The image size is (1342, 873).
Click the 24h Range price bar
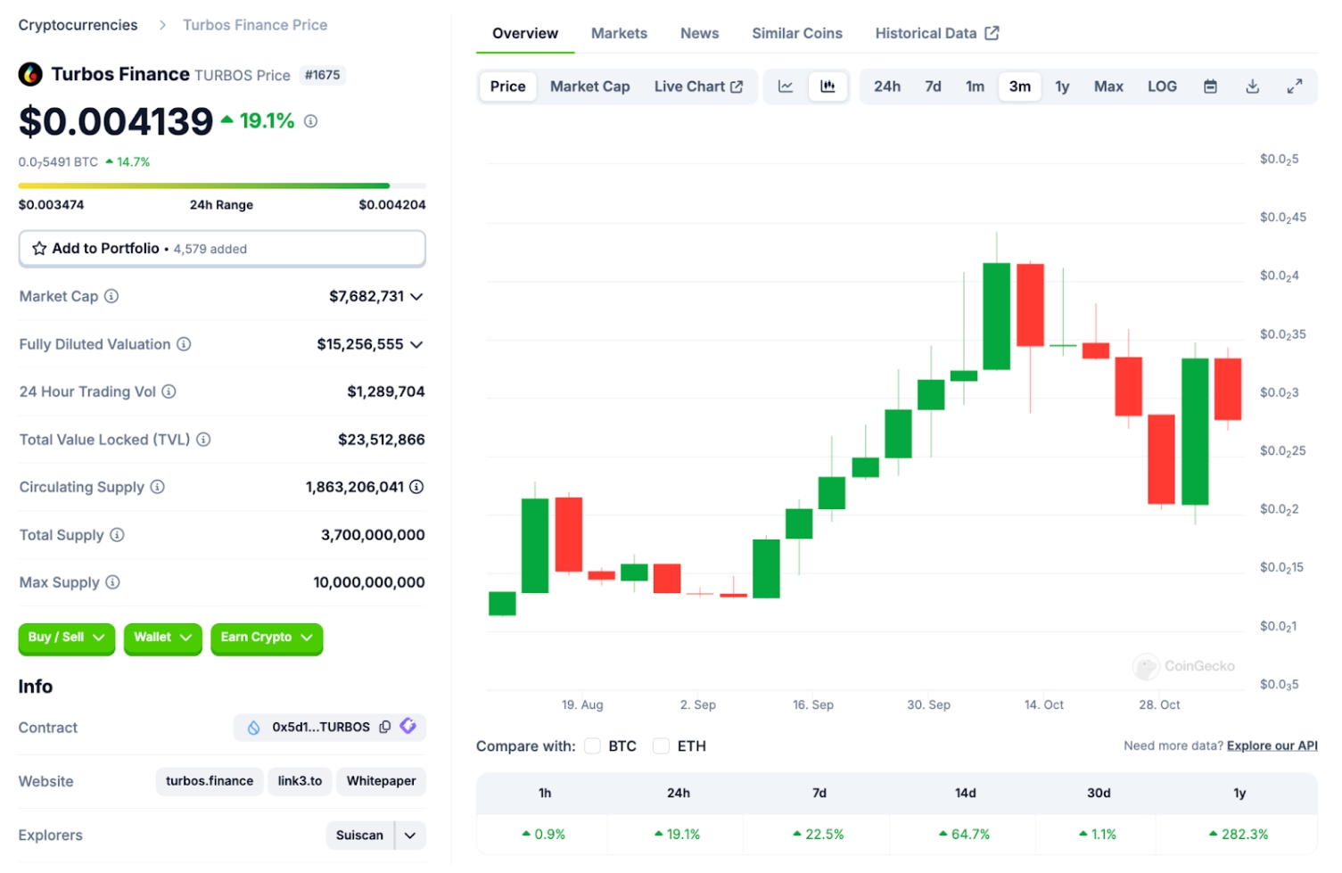click(x=222, y=185)
